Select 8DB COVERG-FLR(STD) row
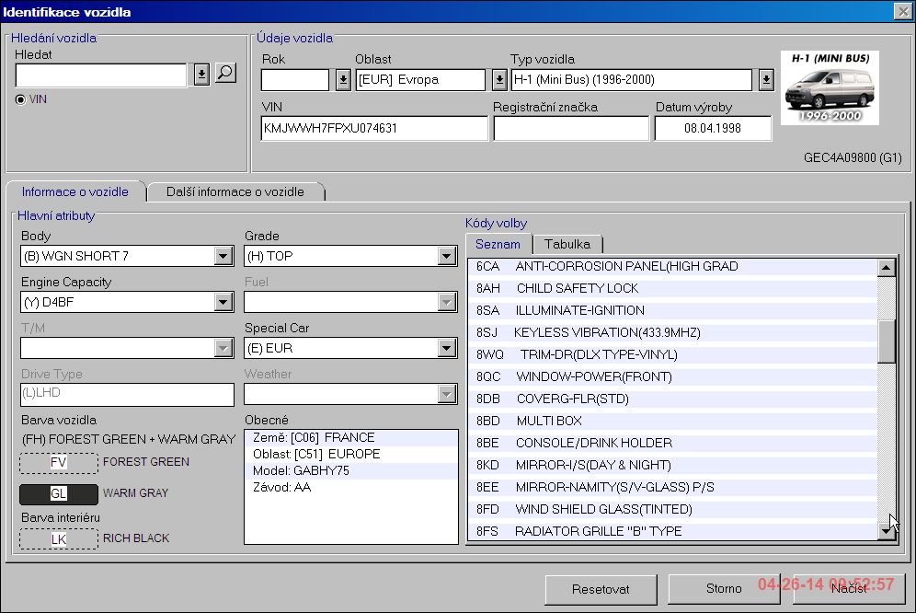Screen dimensions: 916x613 click(x=672, y=399)
